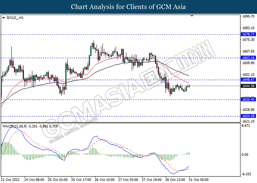The height and width of the screenshot is (183, 257).
Task: Click the 1690.70 price scale value
Action: pyautogui.click(x=249, y=16)
